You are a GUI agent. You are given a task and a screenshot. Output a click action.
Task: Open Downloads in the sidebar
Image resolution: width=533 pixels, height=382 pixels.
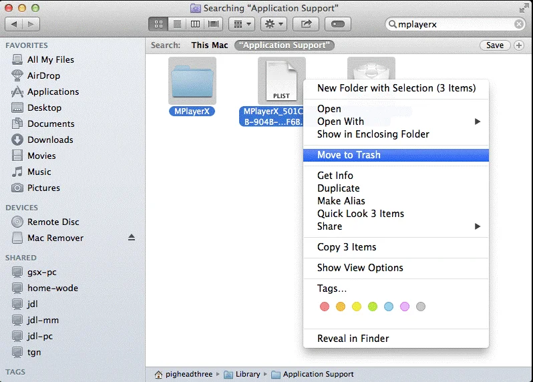[x=50, y=140]
